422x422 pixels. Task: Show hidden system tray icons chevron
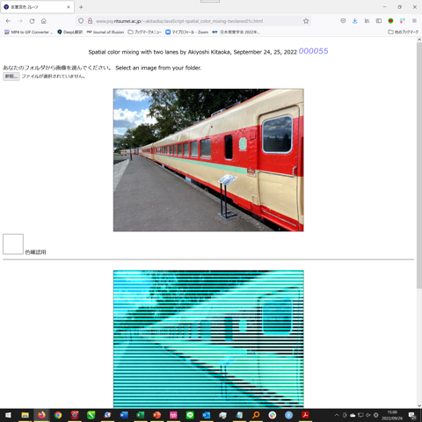click(337, 415)
